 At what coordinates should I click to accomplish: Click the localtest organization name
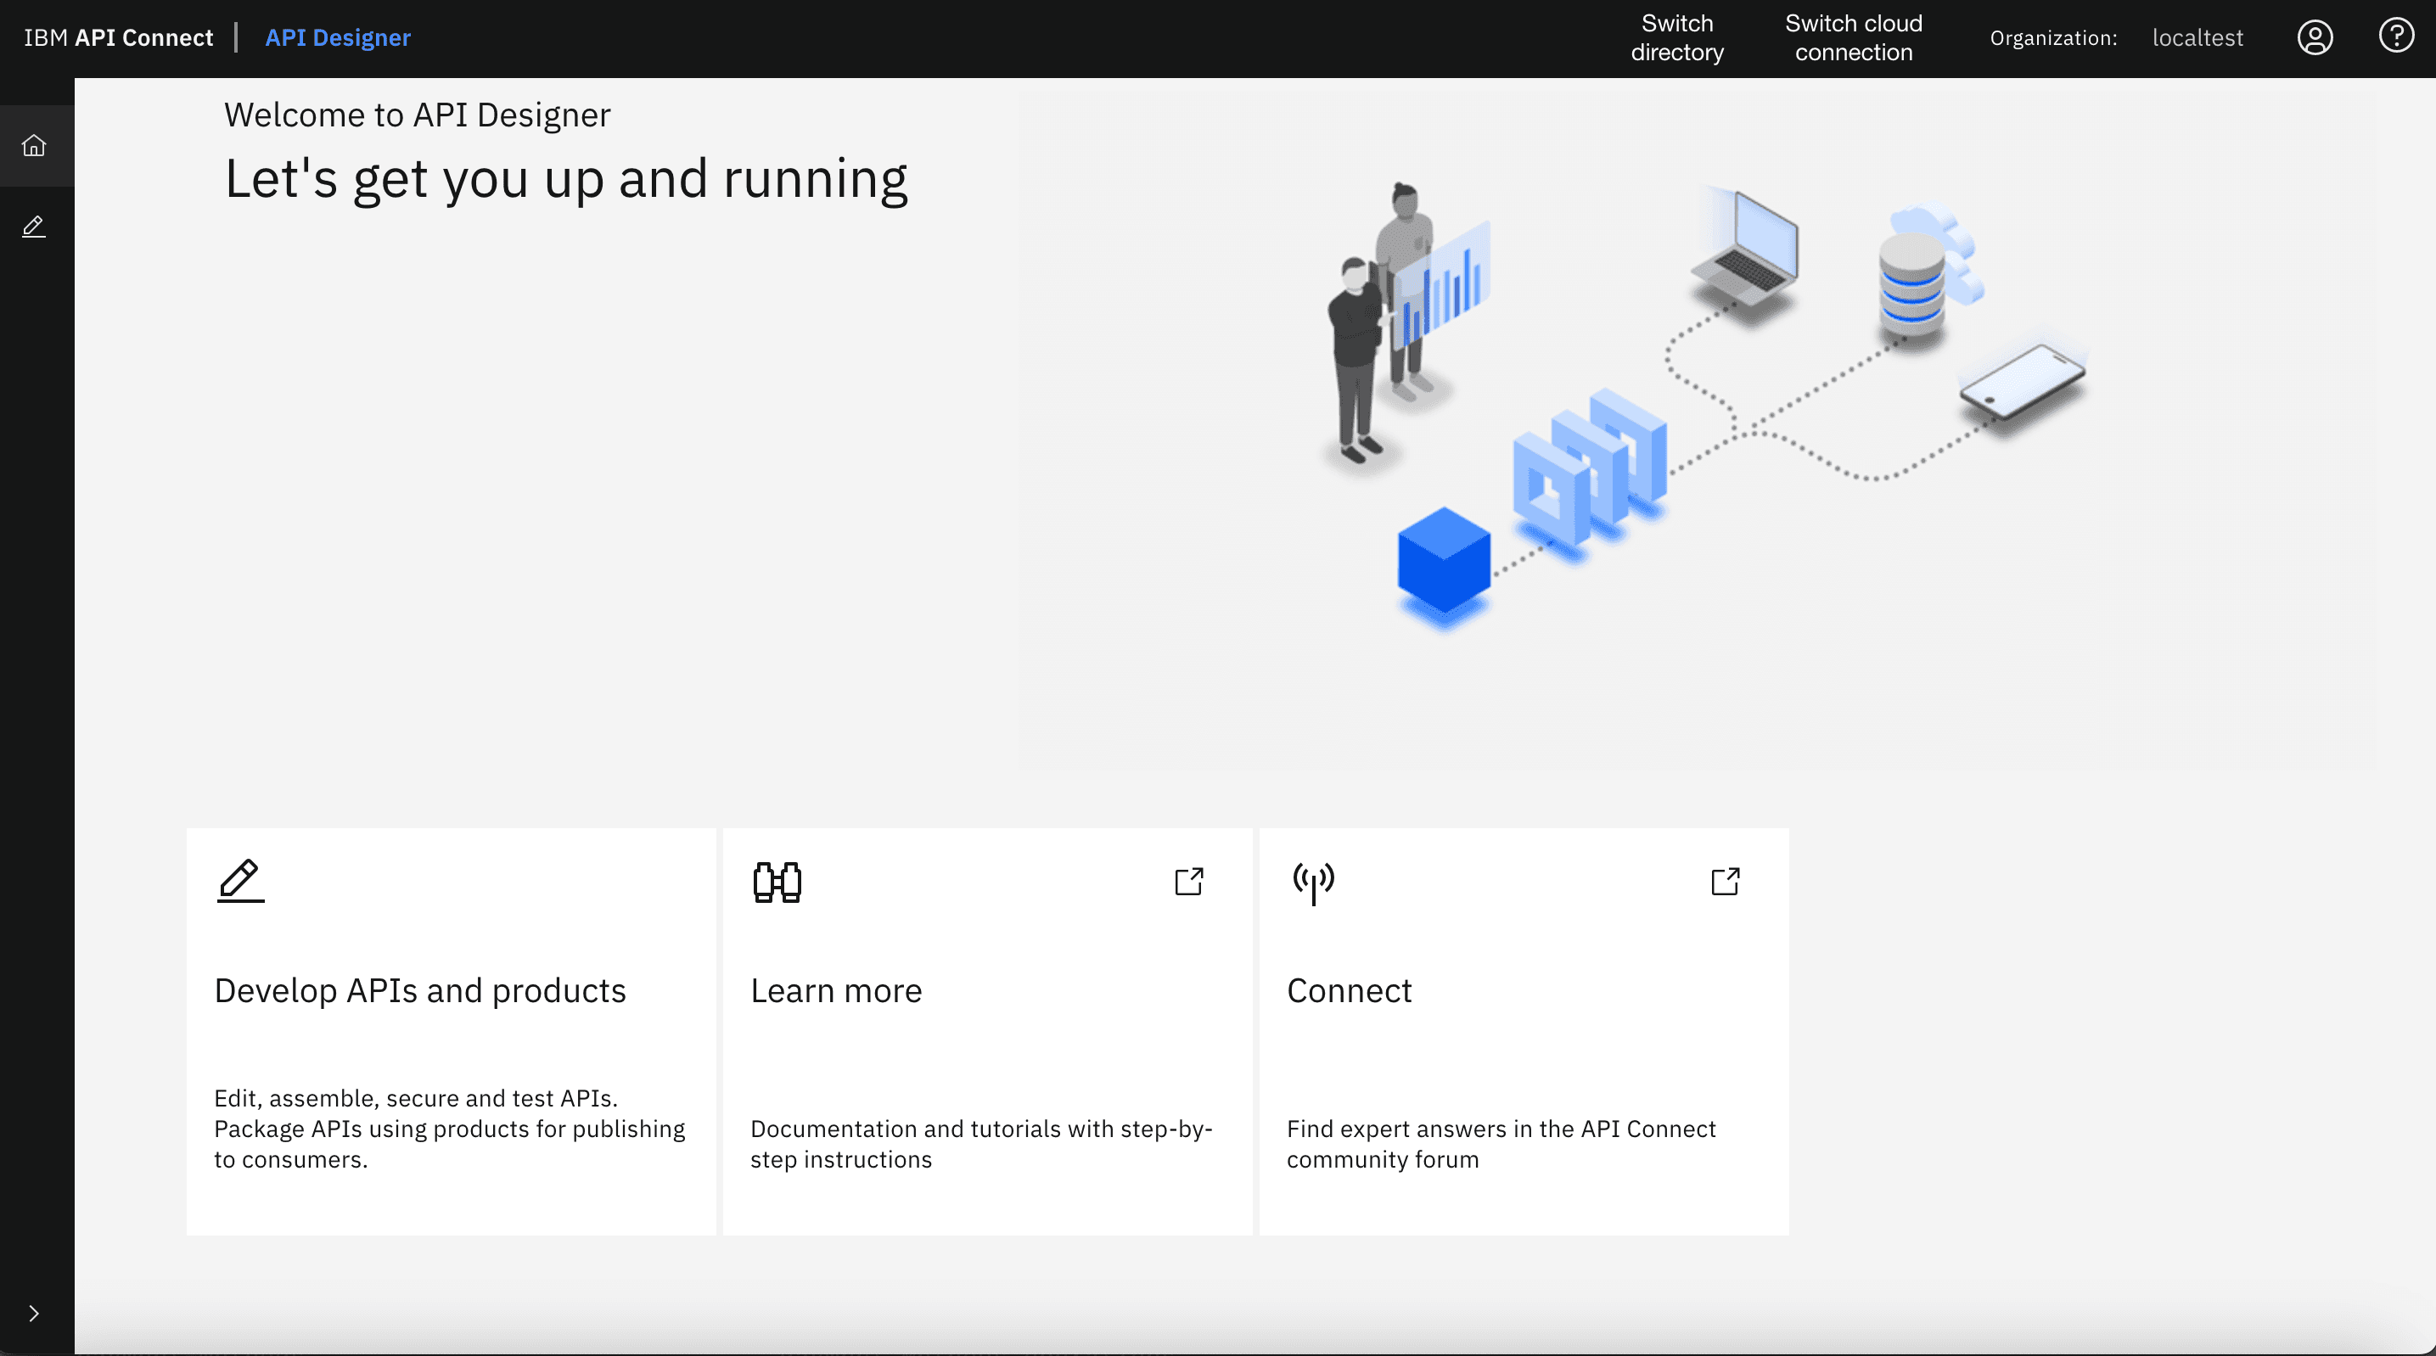[x=2197, y=38]
